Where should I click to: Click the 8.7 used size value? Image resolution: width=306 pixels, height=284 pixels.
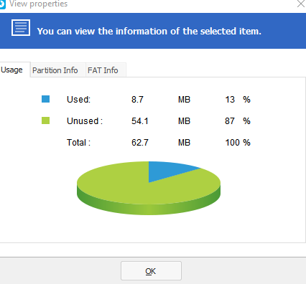tap(137, 100)
